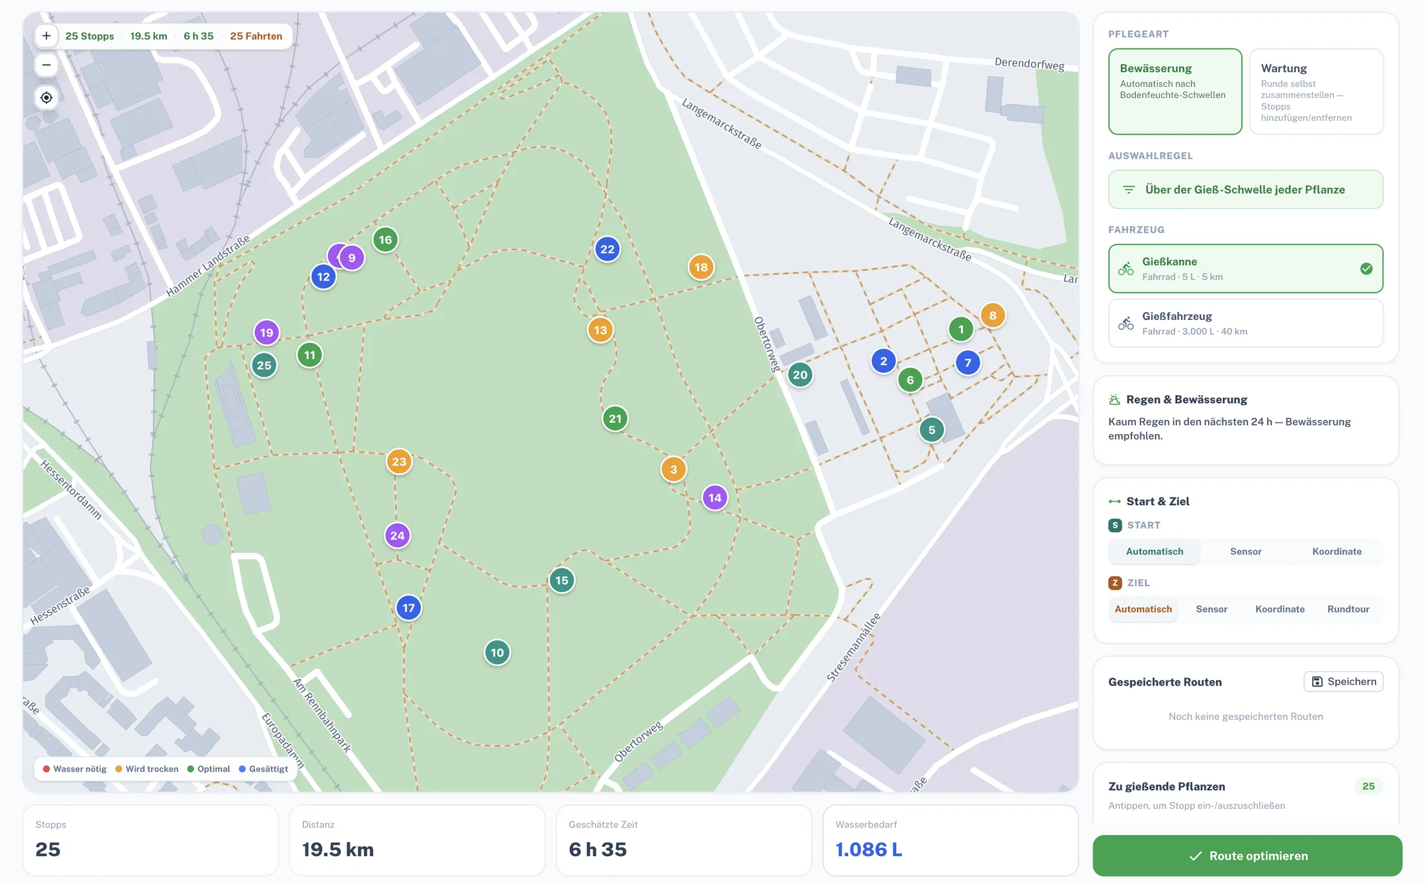Select Bewässerung care type
This screenshot has height=885, width=1425.
(1175, 92)
